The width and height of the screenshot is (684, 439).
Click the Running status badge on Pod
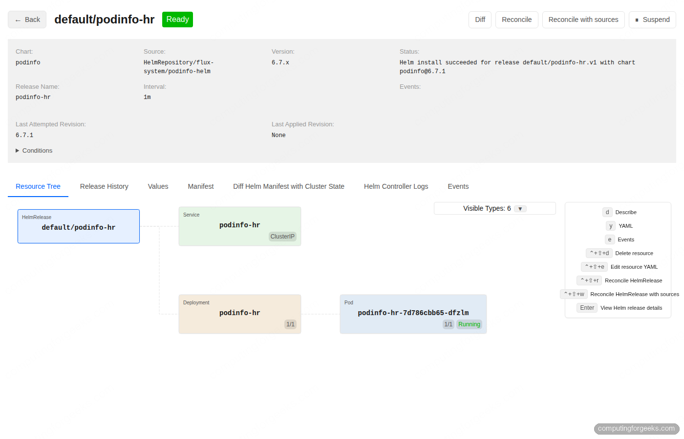469,324
